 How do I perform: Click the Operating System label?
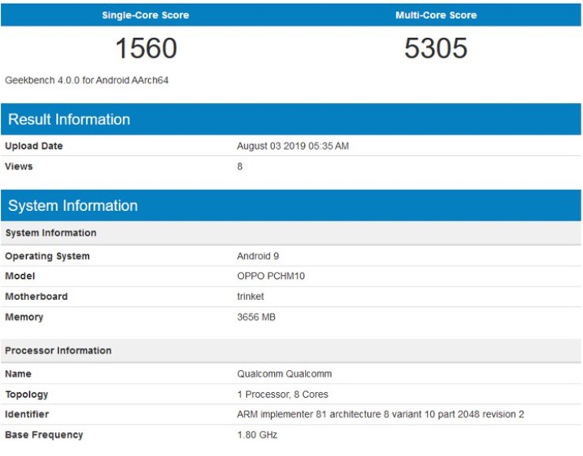point(47,256)
